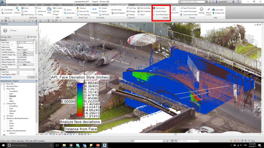Collapse the Graphics properties section
The width and height of the screenshot is (264, 148).
tap(34, 40)
